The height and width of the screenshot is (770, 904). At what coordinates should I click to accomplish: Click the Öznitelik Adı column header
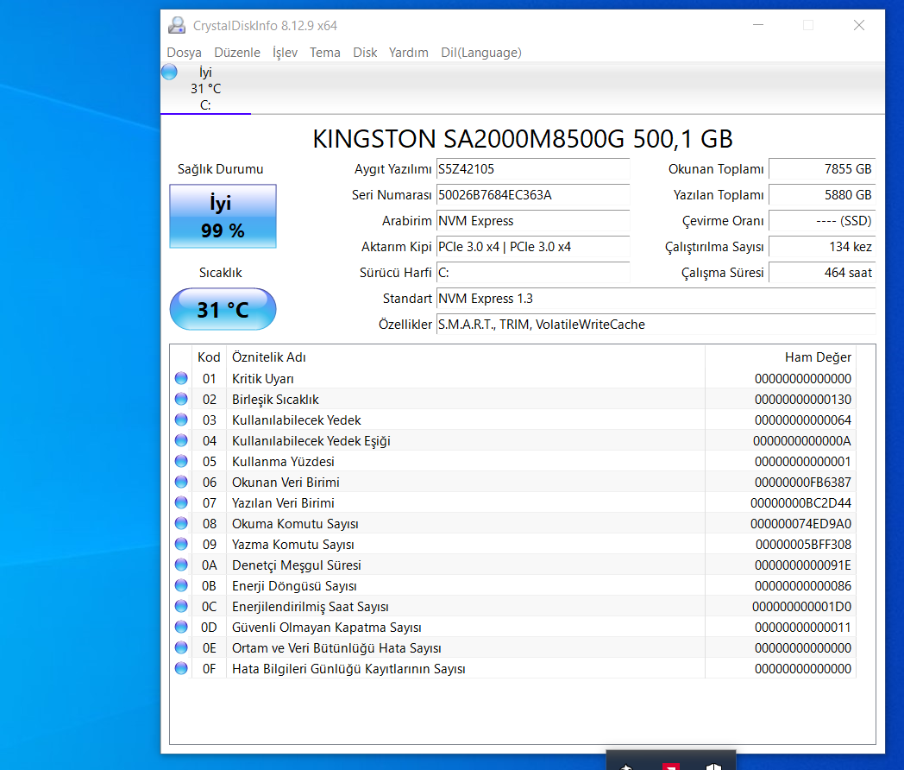point(466,357)
